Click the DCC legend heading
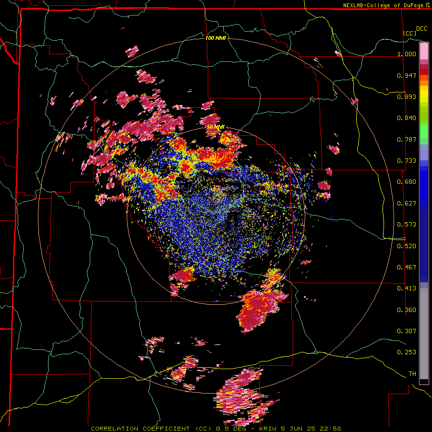 pos(421,29)
